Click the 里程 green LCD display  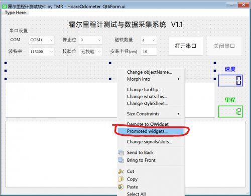pos(230,111)
